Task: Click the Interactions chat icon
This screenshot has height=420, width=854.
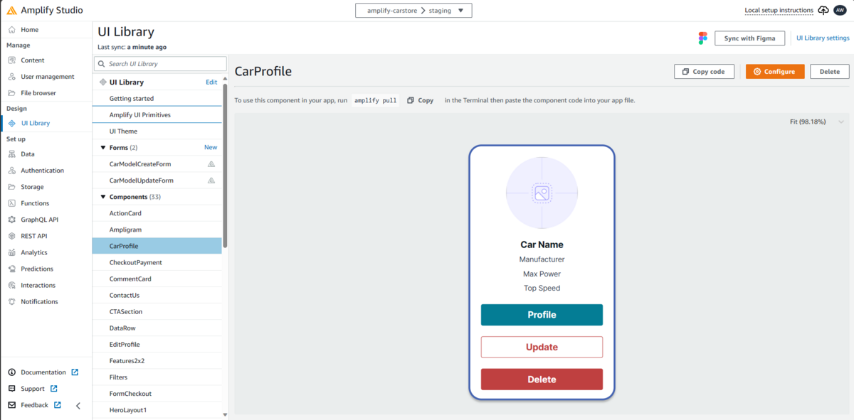Action: [12, 285]
